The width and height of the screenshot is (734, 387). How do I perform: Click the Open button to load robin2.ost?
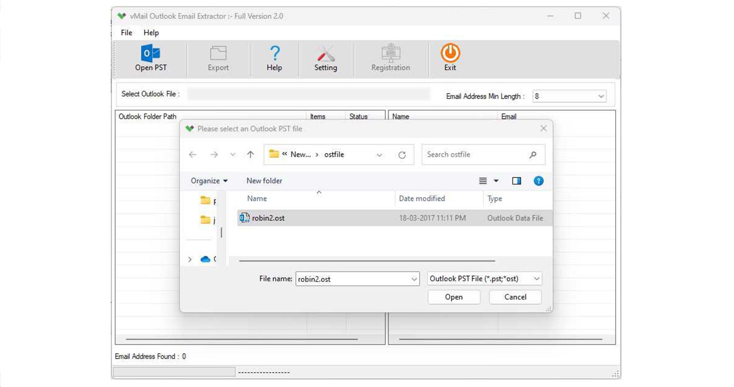pyautogui.click(x=454, y=297)
